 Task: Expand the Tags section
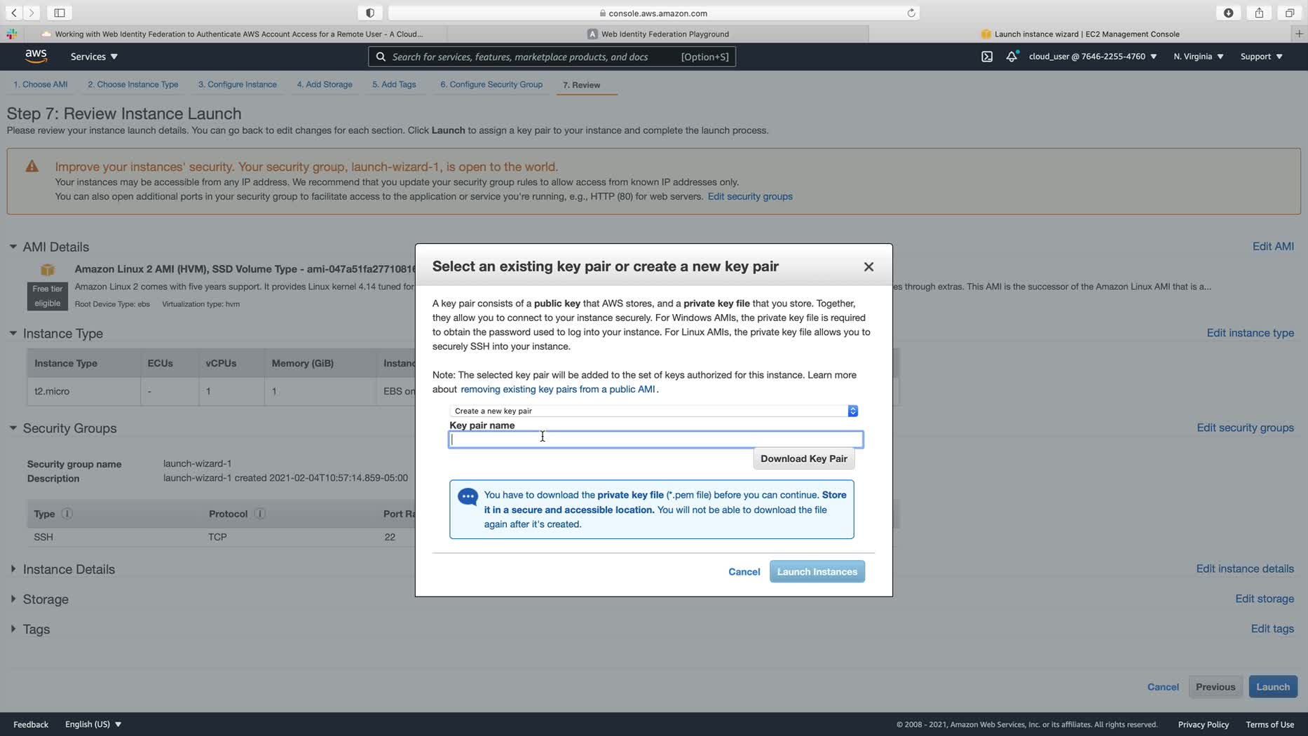pos(13,629)
